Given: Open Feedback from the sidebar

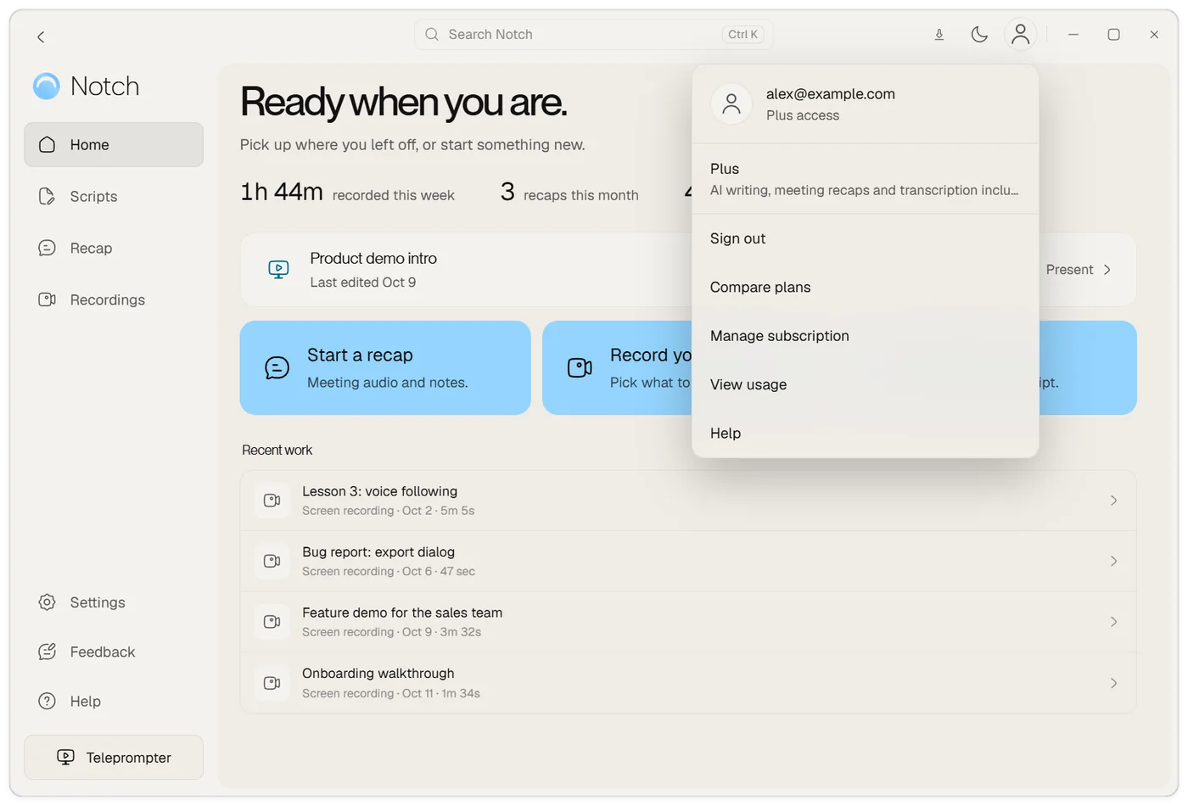Looking at the screenshot, I should (x=114, y=652).
